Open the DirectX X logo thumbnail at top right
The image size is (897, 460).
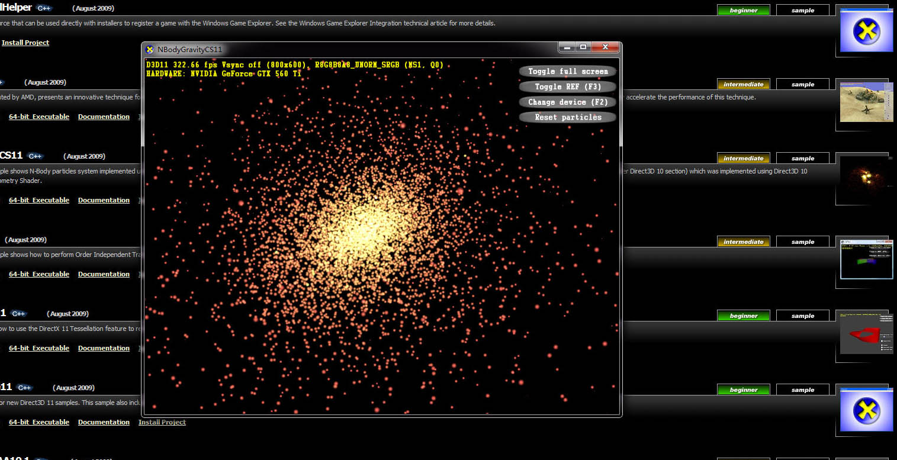tap(866, 31)
